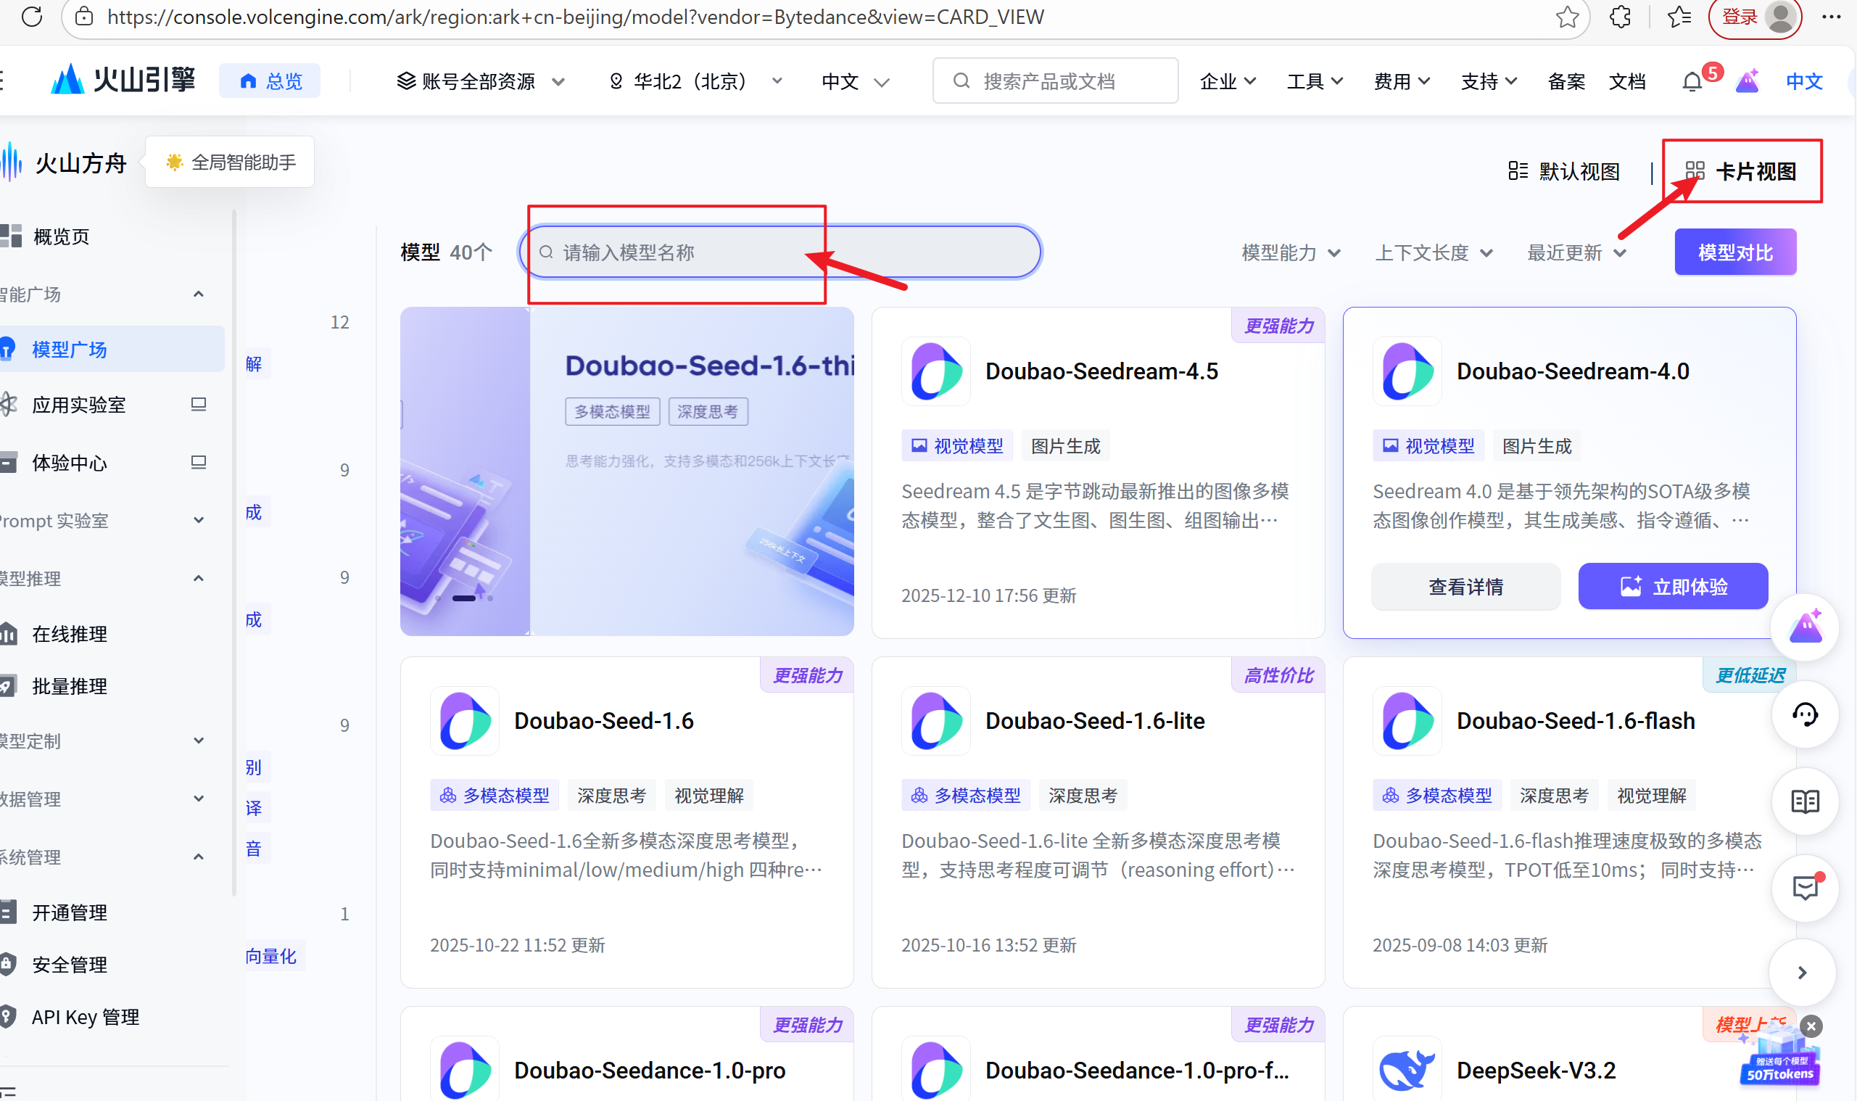Click the 模型对比 button

tap(1734, 252)
